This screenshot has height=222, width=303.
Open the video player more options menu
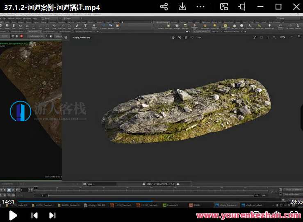point(200,7)
